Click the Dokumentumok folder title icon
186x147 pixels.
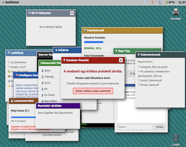click(138, 54)
